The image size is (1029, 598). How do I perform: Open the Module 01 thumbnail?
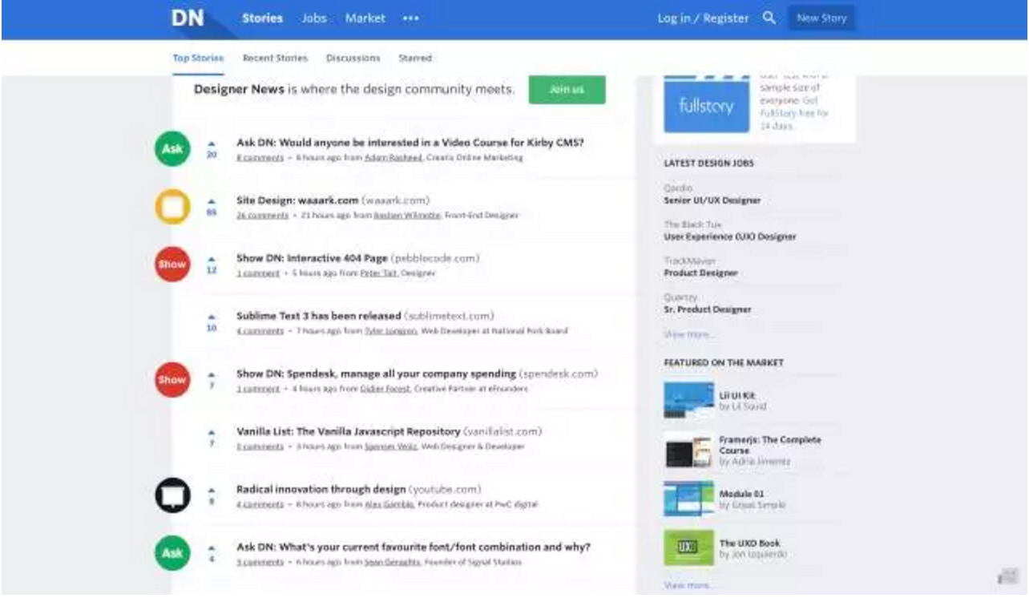click(688, 499)
